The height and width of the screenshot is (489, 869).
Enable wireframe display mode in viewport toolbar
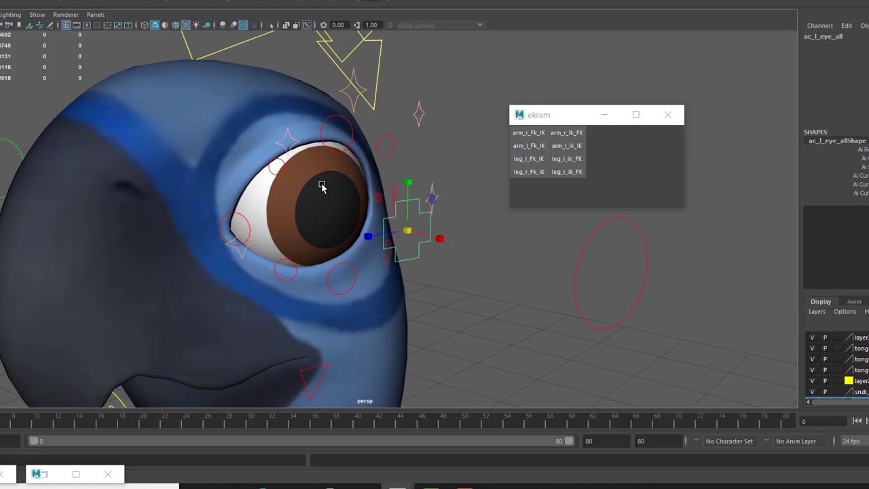point(143,24)
